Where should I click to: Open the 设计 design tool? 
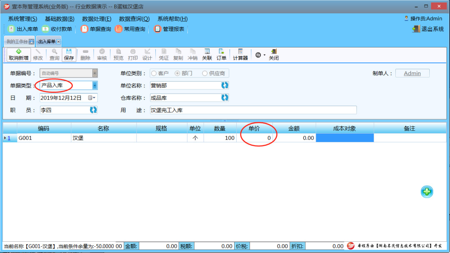coord(147,55)
